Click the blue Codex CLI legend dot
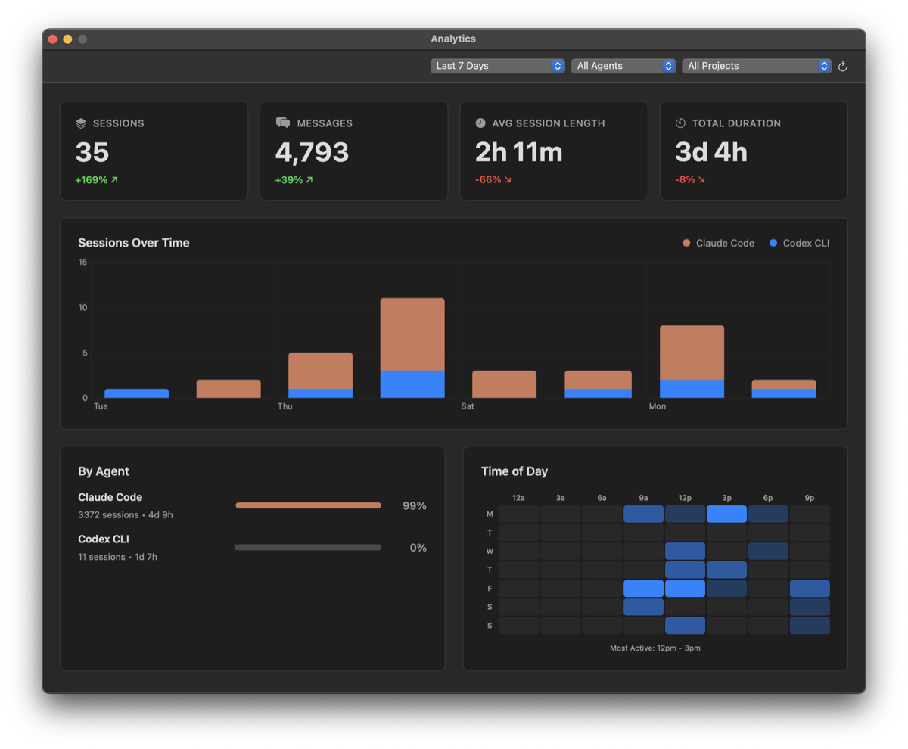Viewport: 908px width, 749px height. tap(773, 243)
